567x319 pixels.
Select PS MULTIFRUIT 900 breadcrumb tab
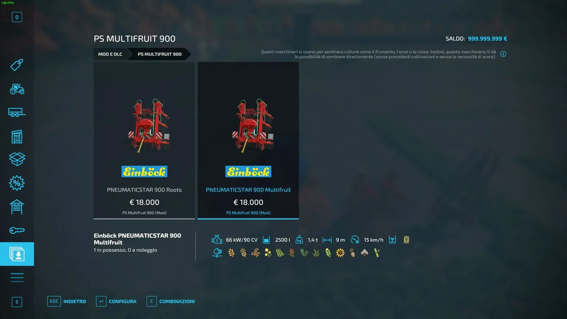tap(159, 54)
